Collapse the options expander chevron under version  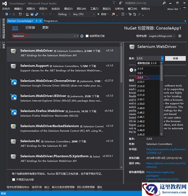[x=131, y=70]
